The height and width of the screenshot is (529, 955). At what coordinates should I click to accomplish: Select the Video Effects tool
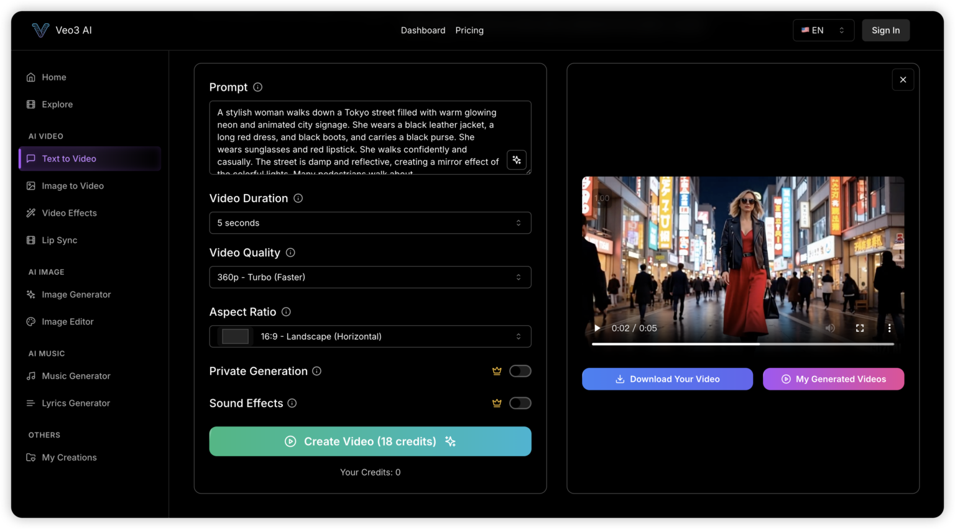click(69, 213)
